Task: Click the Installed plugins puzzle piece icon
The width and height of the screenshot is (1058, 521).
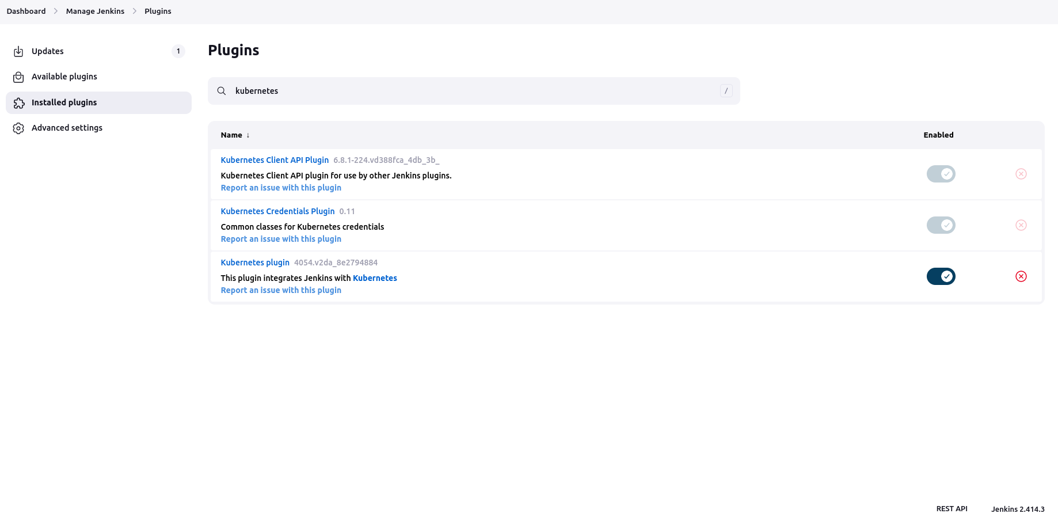Action: (x=18, y=102)
